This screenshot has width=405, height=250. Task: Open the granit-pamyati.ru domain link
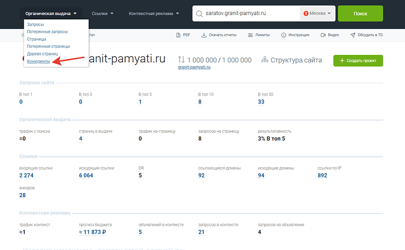194,67
